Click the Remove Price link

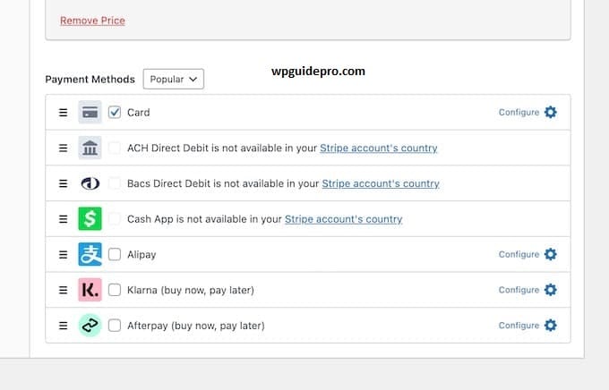pyautogui.click(x=92, y=21)
